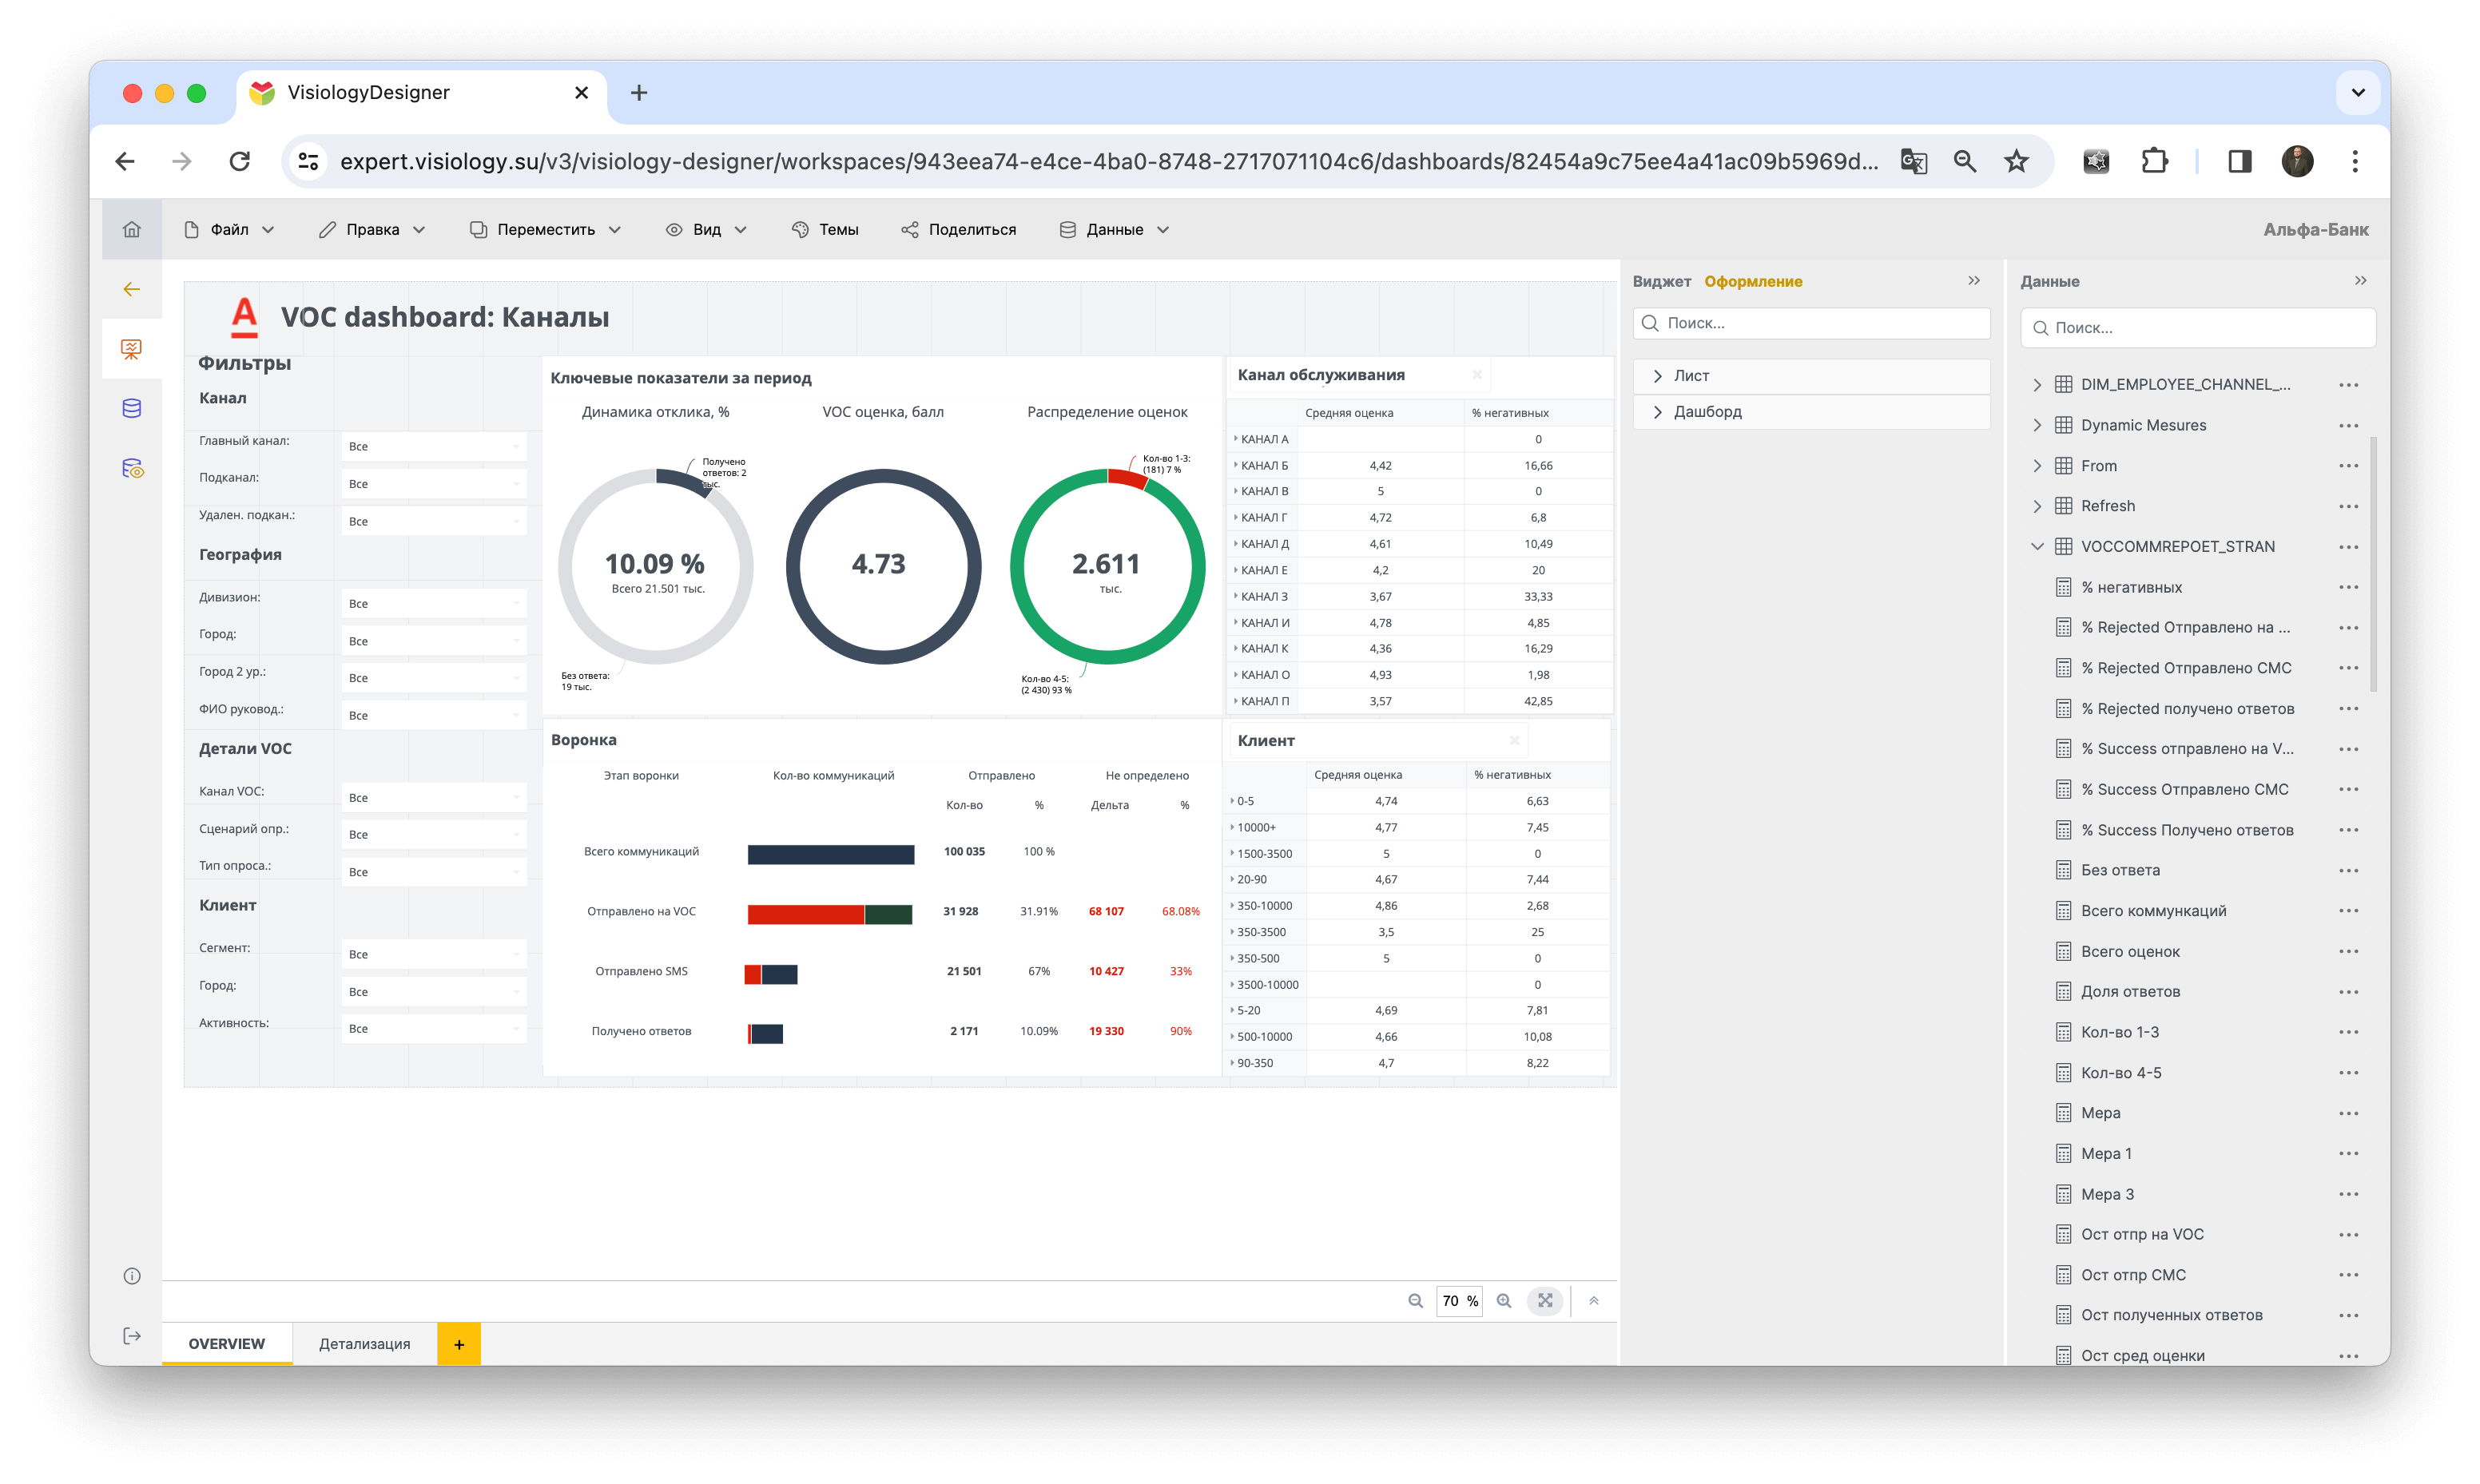Open the Главный канал filter dropdown
The image size is (2480, 1484).
coord(434,446)
